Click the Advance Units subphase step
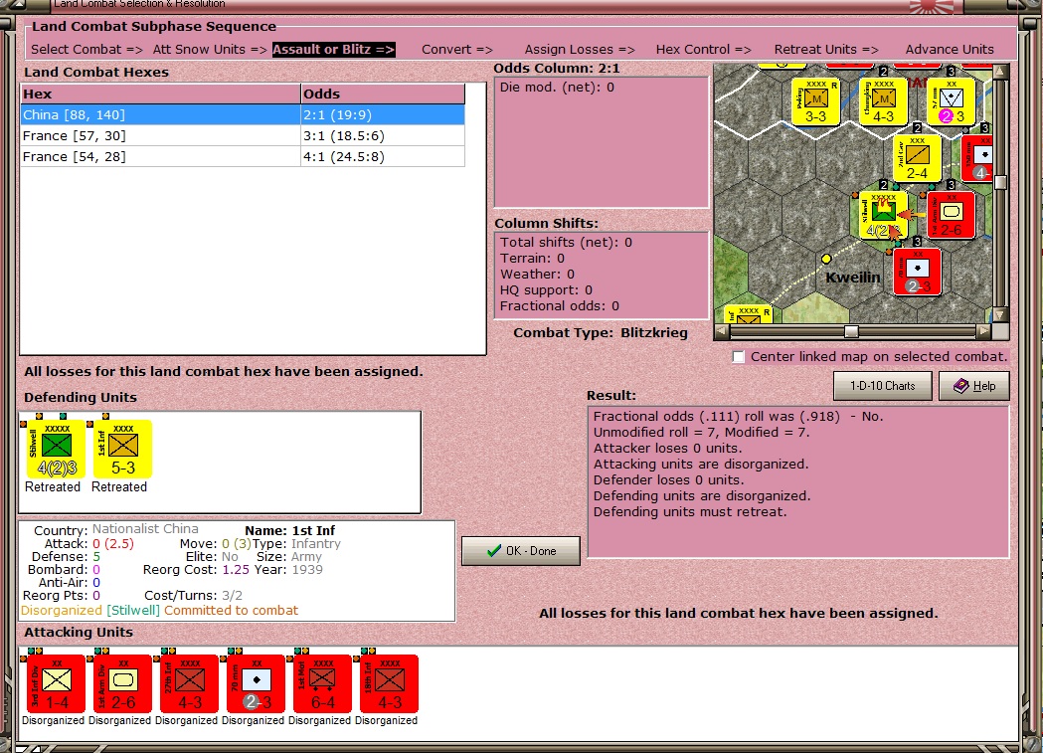Image resolution: width=1043 pixels, height=753 pixels. point(950,49)
